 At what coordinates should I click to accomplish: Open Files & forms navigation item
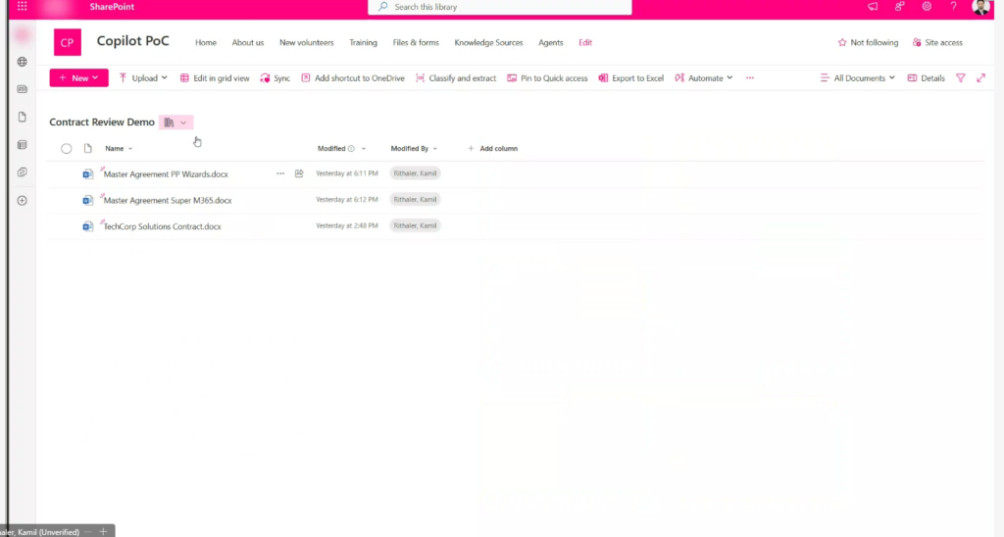416,42
